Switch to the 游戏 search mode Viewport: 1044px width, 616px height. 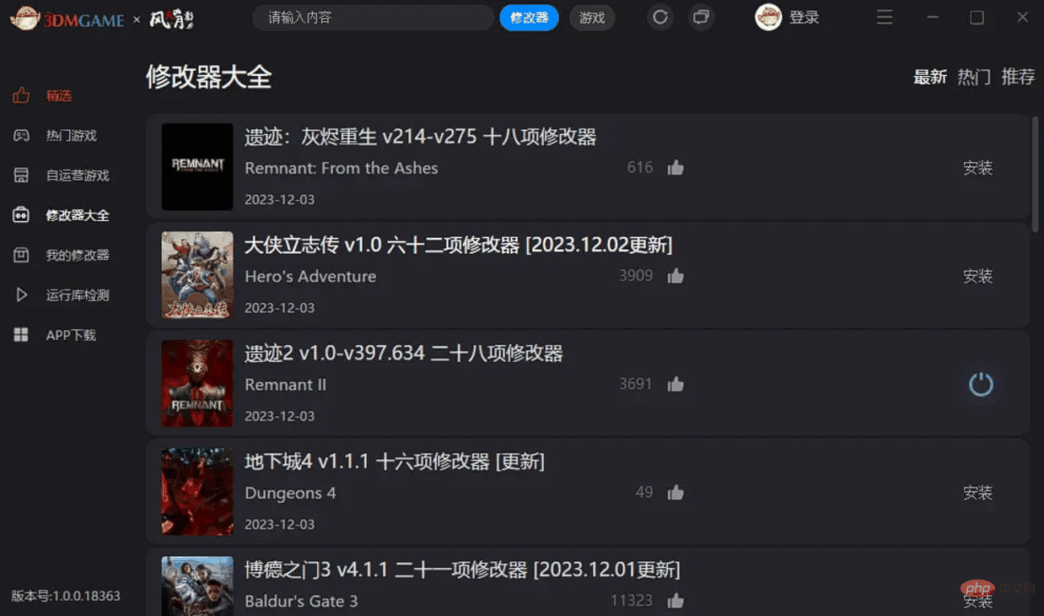point(592,18)
